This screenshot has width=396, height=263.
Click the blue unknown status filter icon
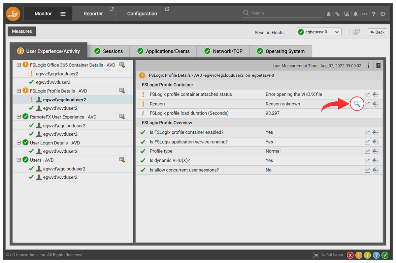tap(376, 255)
